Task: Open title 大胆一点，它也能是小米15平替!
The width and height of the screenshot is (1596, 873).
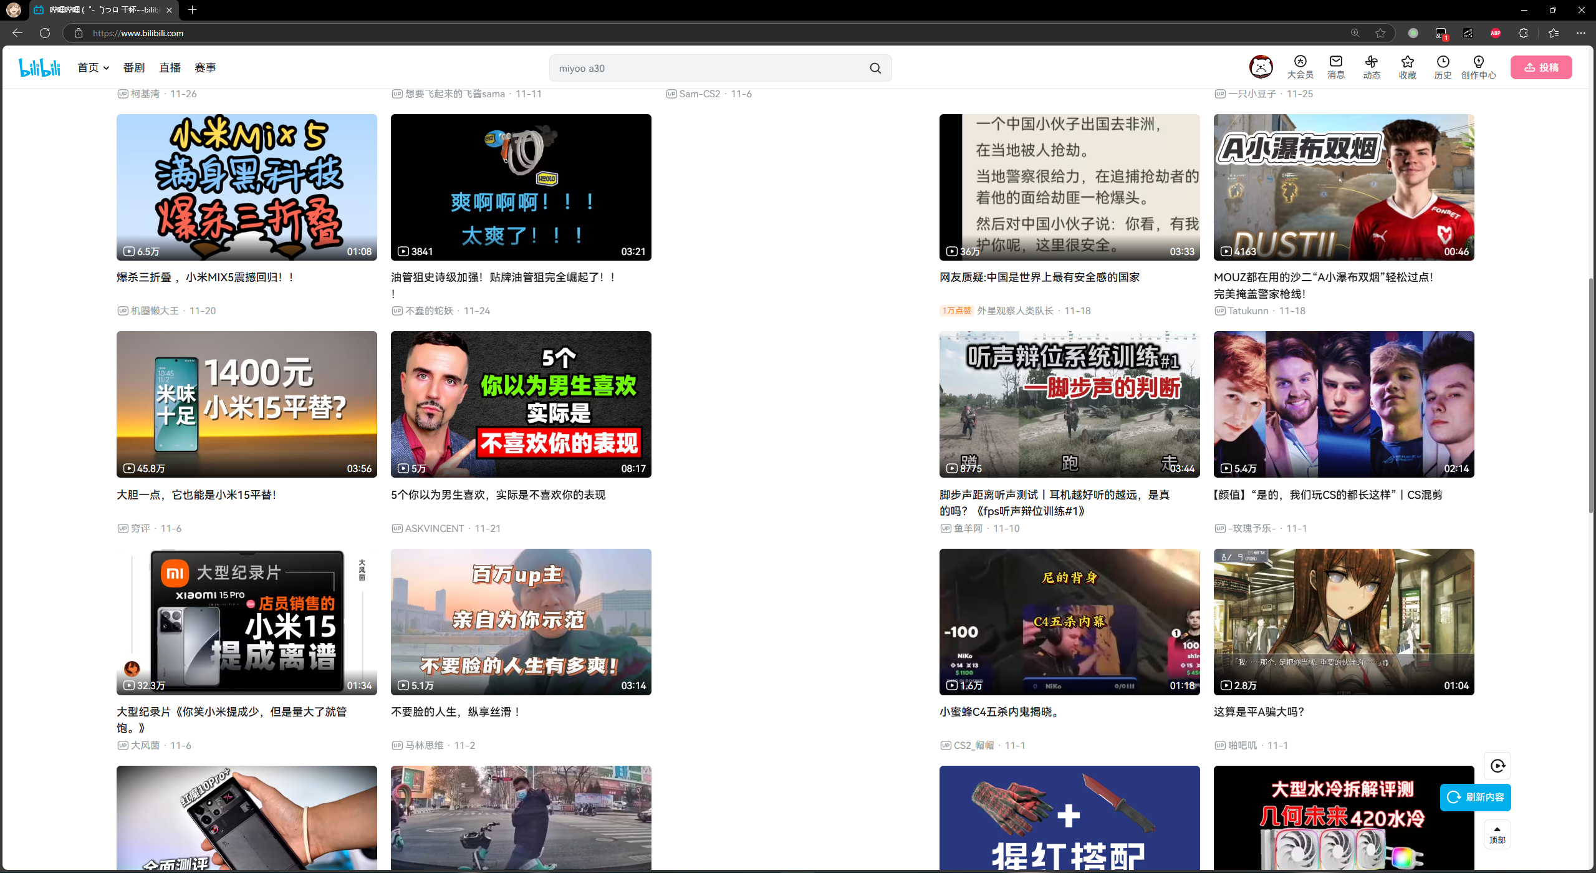Action: pos(196,495)
